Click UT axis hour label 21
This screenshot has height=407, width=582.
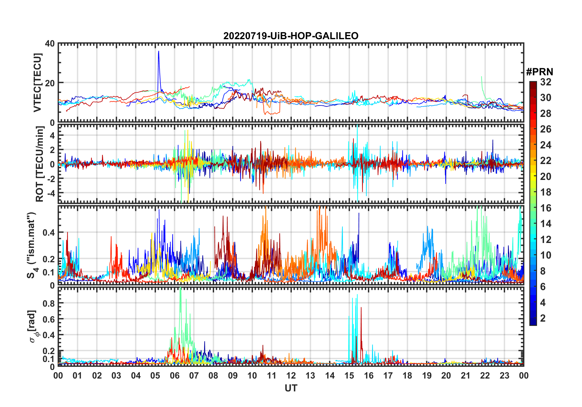(x=466, y=375)
